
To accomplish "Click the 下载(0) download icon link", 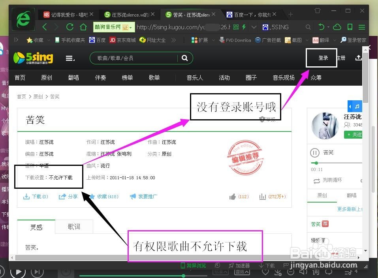I will [x=26, y=197].
